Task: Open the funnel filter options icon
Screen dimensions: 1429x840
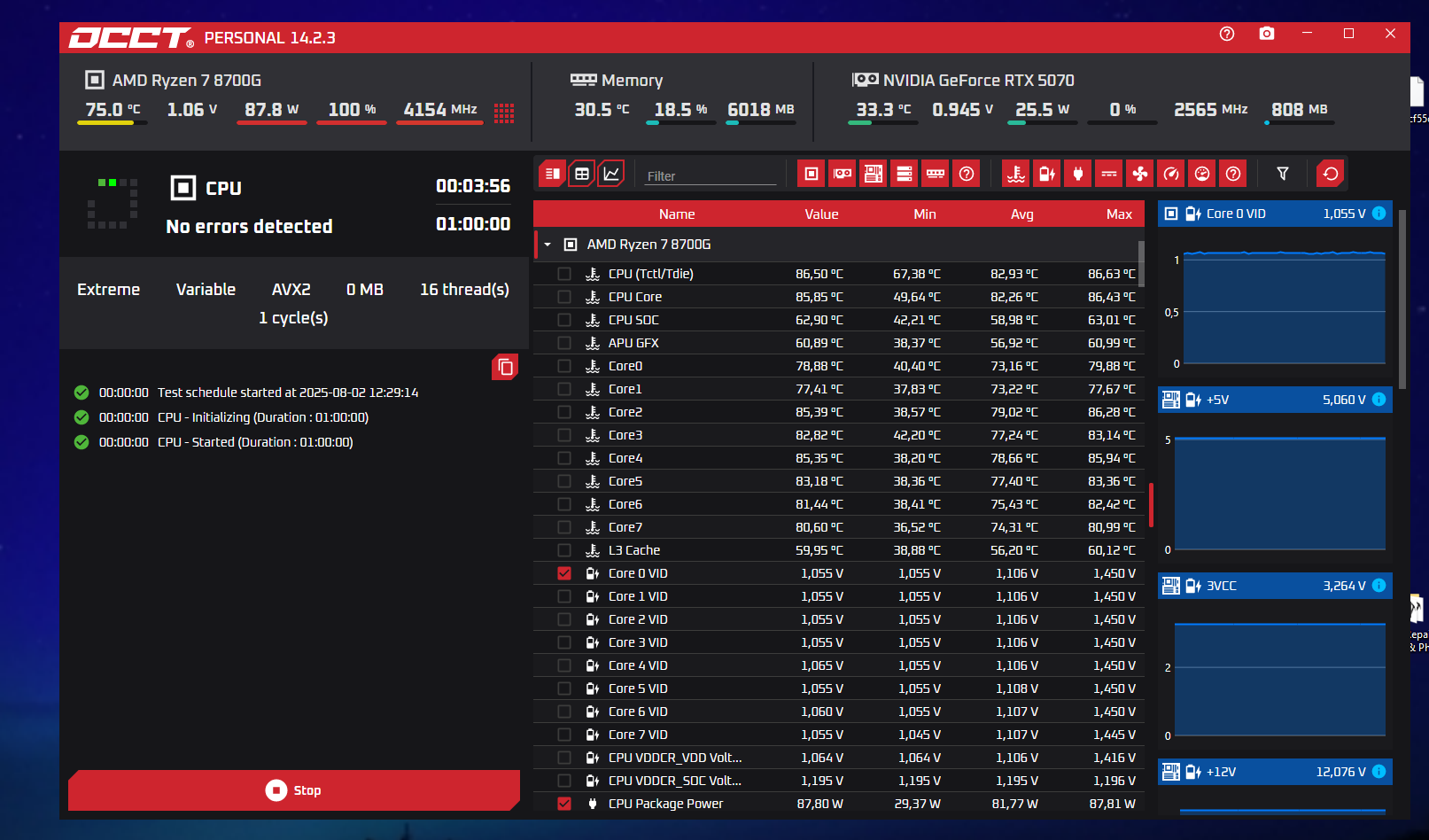Action: 1282,174
